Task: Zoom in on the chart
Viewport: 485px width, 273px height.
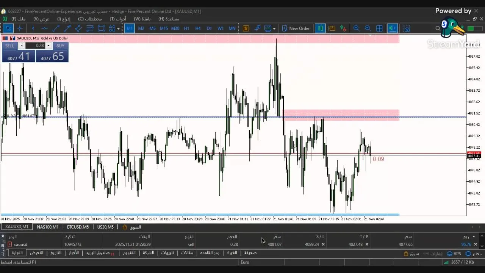Action: point(356,28)
